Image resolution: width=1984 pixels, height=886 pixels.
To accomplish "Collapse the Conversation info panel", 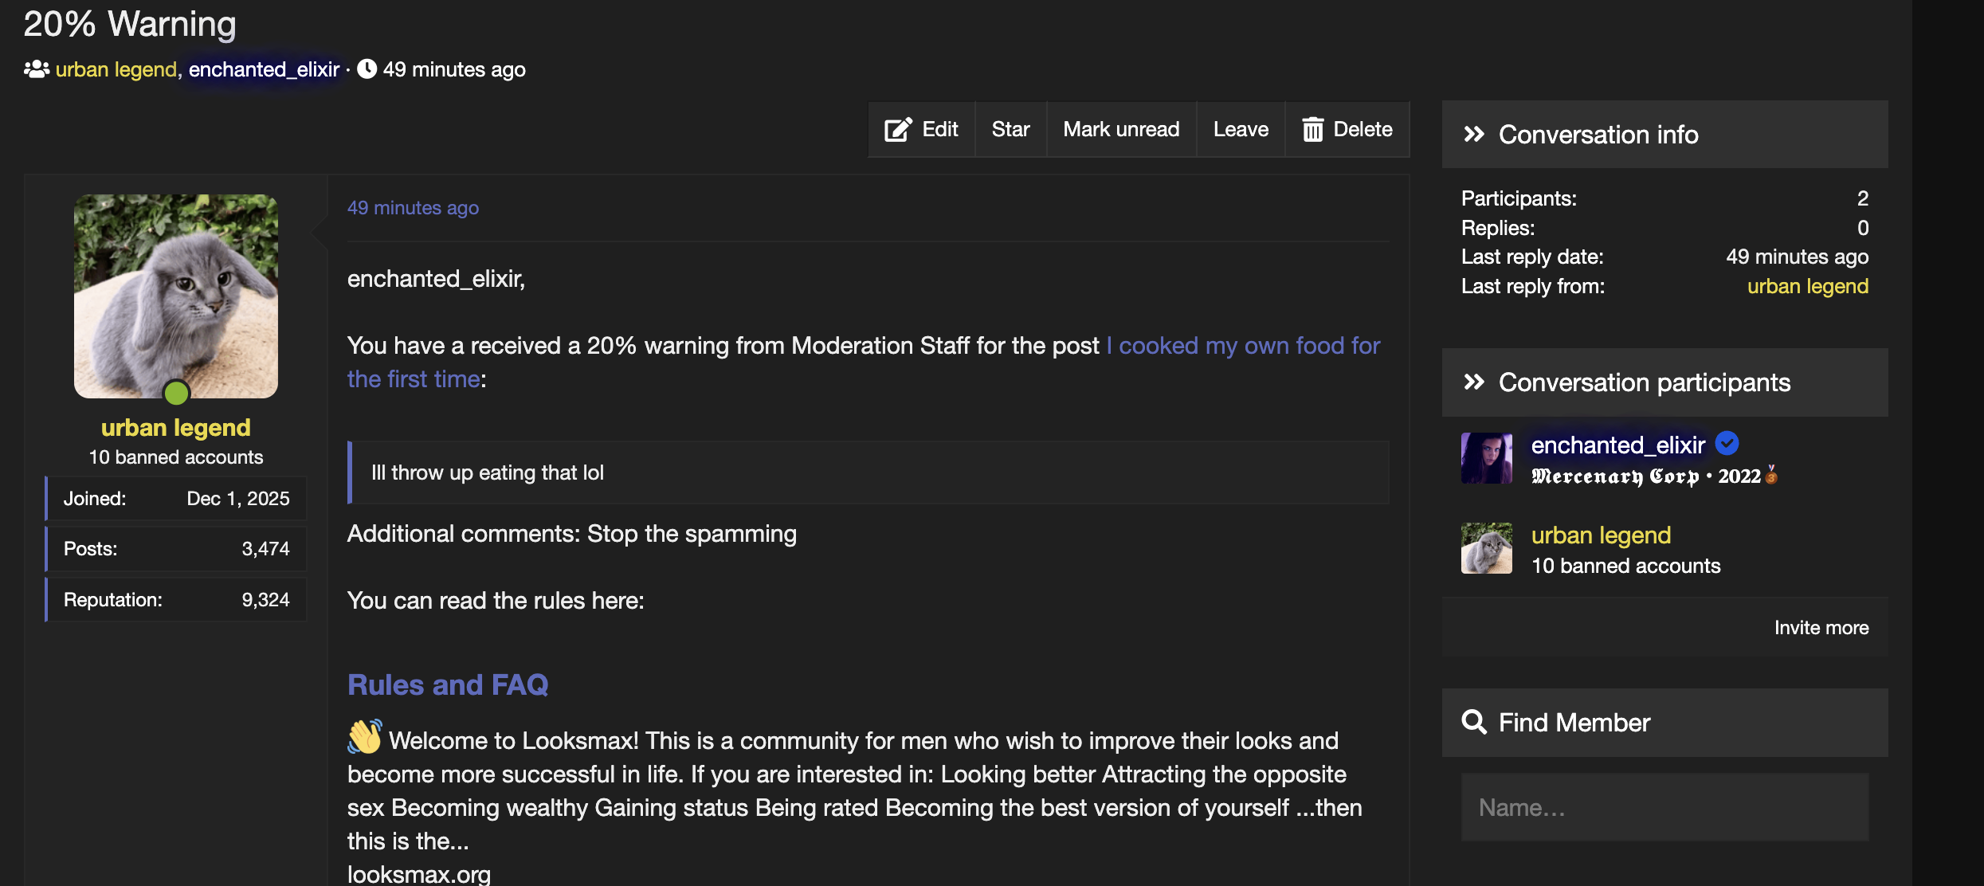I will pyautogui.click(x=1473, y=135).
